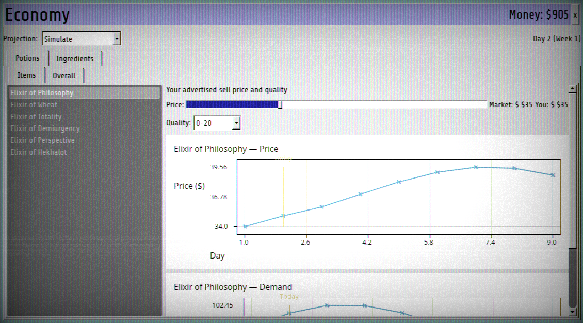The height and width of the screenshot is (323, 583).
Task: Click the Elixir of Philosophy — Demand chart title
Action: [233, 287]
